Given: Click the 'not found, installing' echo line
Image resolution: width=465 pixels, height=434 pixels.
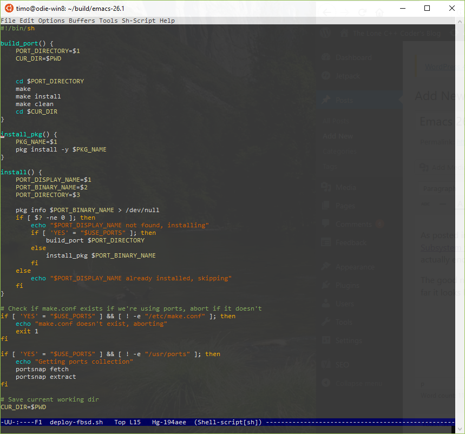Looking at the screenshot, I should click(120, 225).
